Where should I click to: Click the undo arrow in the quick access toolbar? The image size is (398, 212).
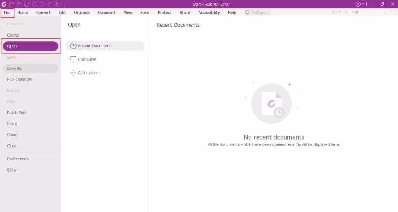42,4
